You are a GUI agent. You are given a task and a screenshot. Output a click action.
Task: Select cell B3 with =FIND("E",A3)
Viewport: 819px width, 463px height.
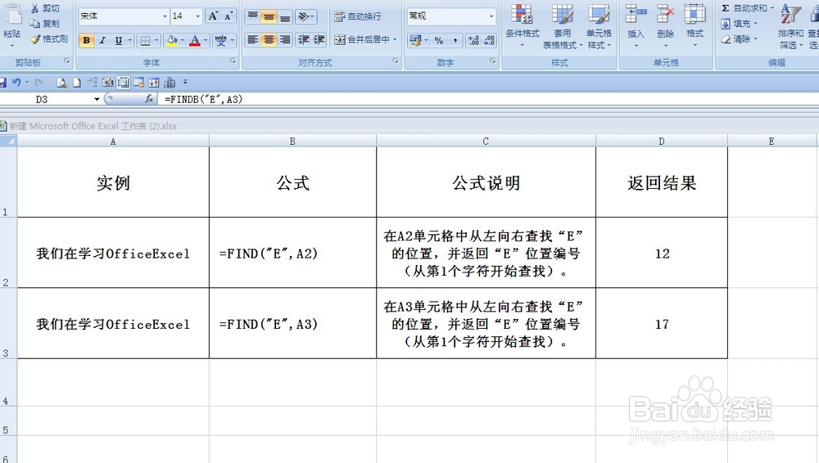click(292, 324)
